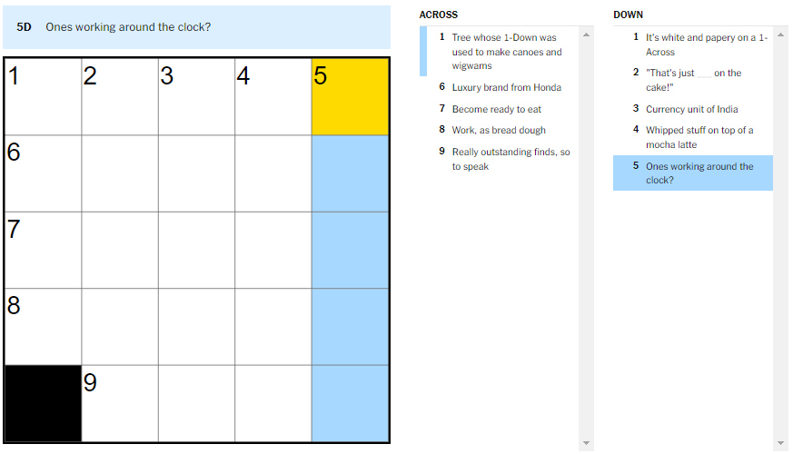
Task: Select 1 Across clue about canoes and wigwams
Action: point(506,52)
